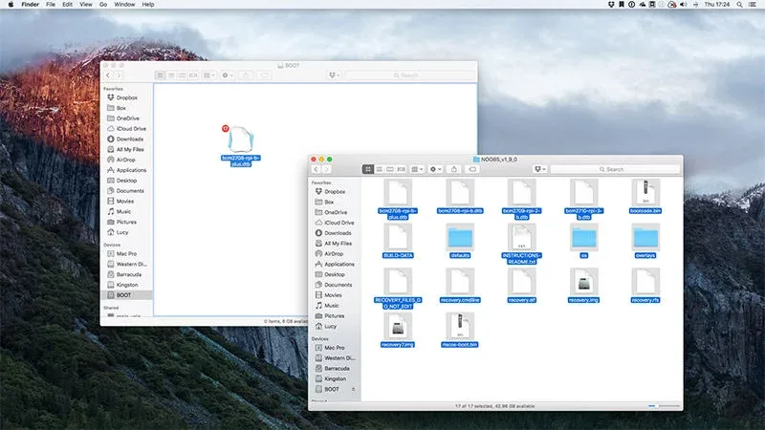
Task: Switch BOOT window to list view
Action: pyautogui.click(x=171, y=75)
